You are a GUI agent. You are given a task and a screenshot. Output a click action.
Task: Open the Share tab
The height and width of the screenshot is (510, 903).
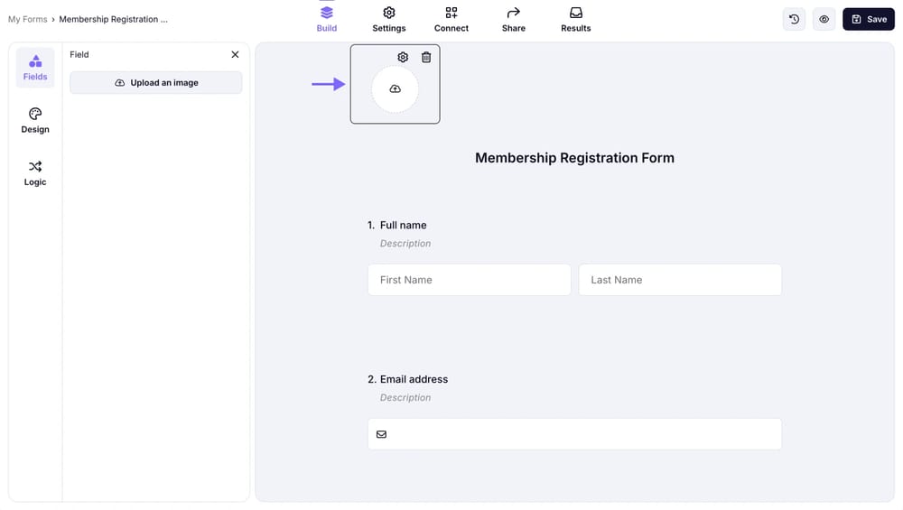(x=514, y=19)
